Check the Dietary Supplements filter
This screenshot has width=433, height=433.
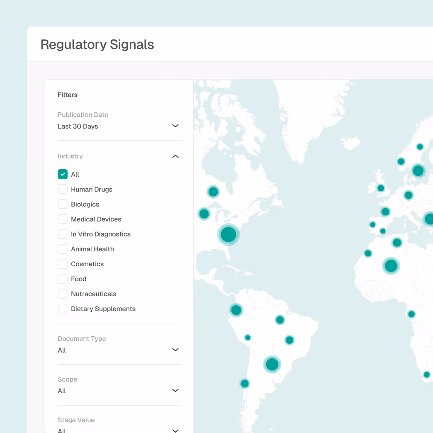click(x=63, y=309)
